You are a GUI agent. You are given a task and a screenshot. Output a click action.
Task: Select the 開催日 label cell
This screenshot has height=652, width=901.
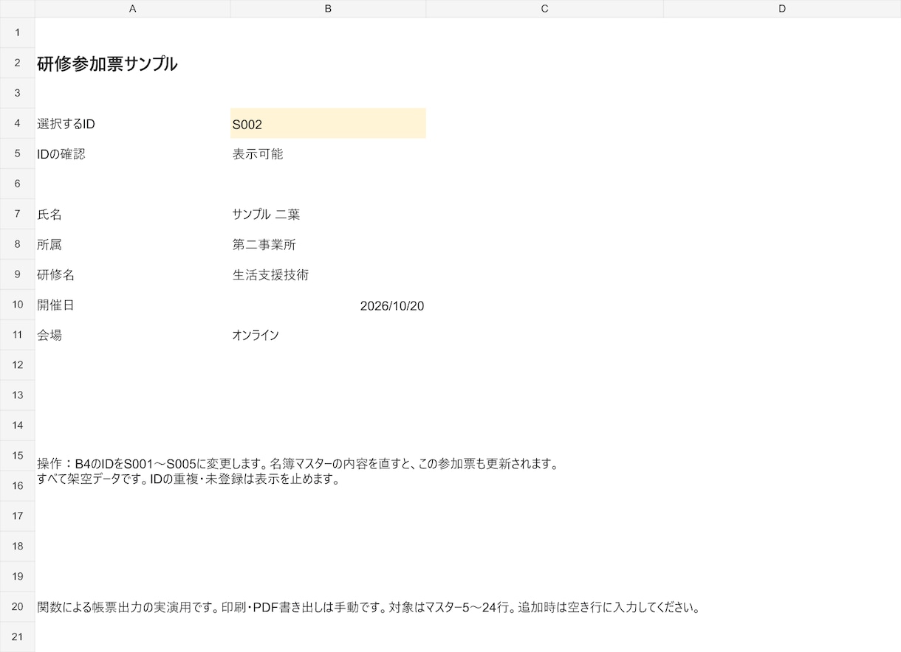click(x=132, y=305)
